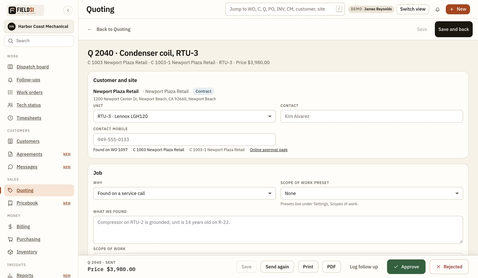Click the Timesheets clock icon
Screen dimensions: 478x278
point(10,118)
